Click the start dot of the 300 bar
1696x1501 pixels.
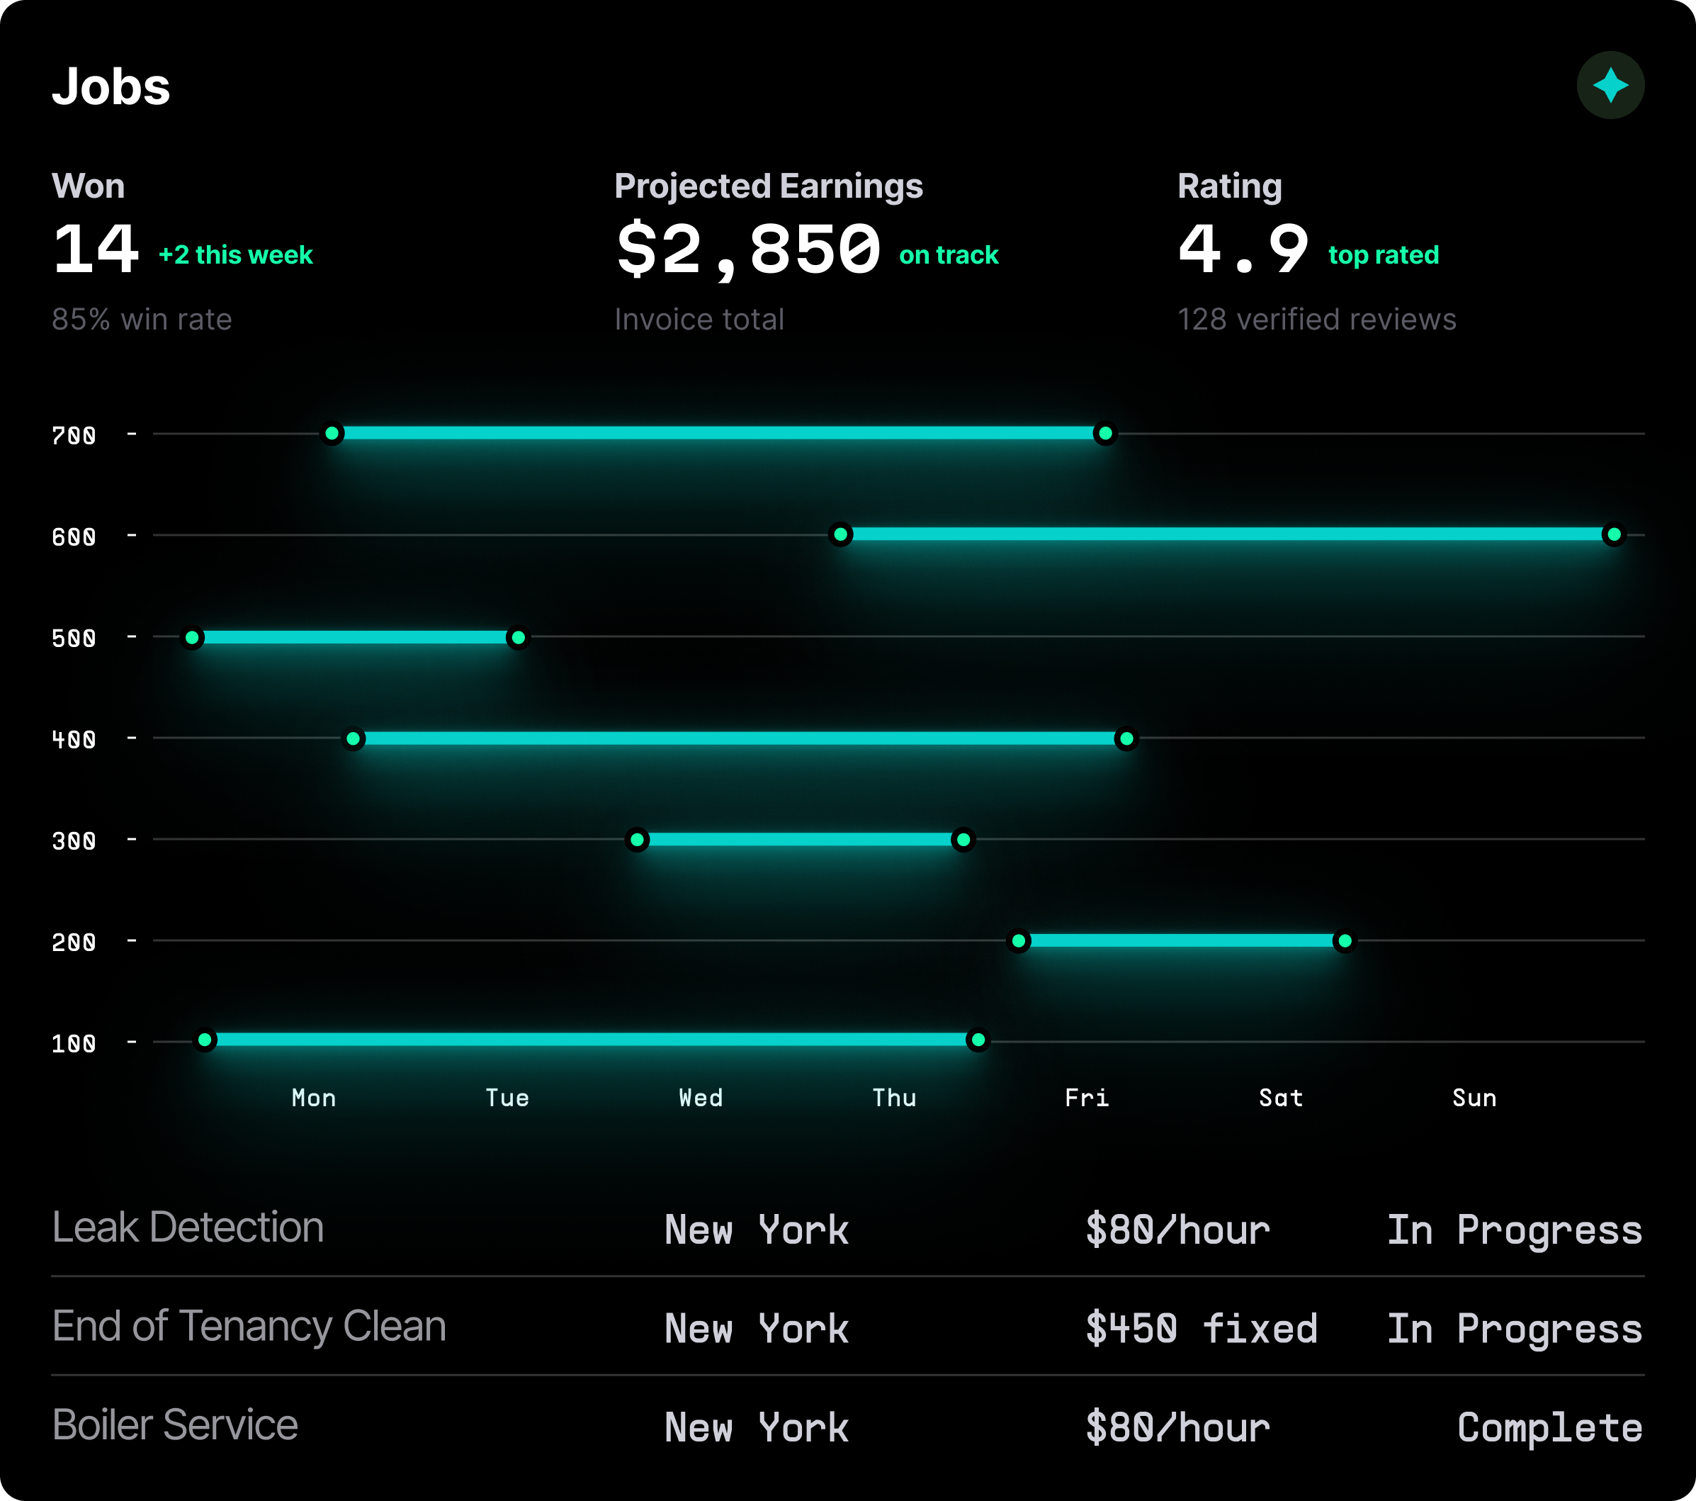pyautogui.click(x=638, y=841)
